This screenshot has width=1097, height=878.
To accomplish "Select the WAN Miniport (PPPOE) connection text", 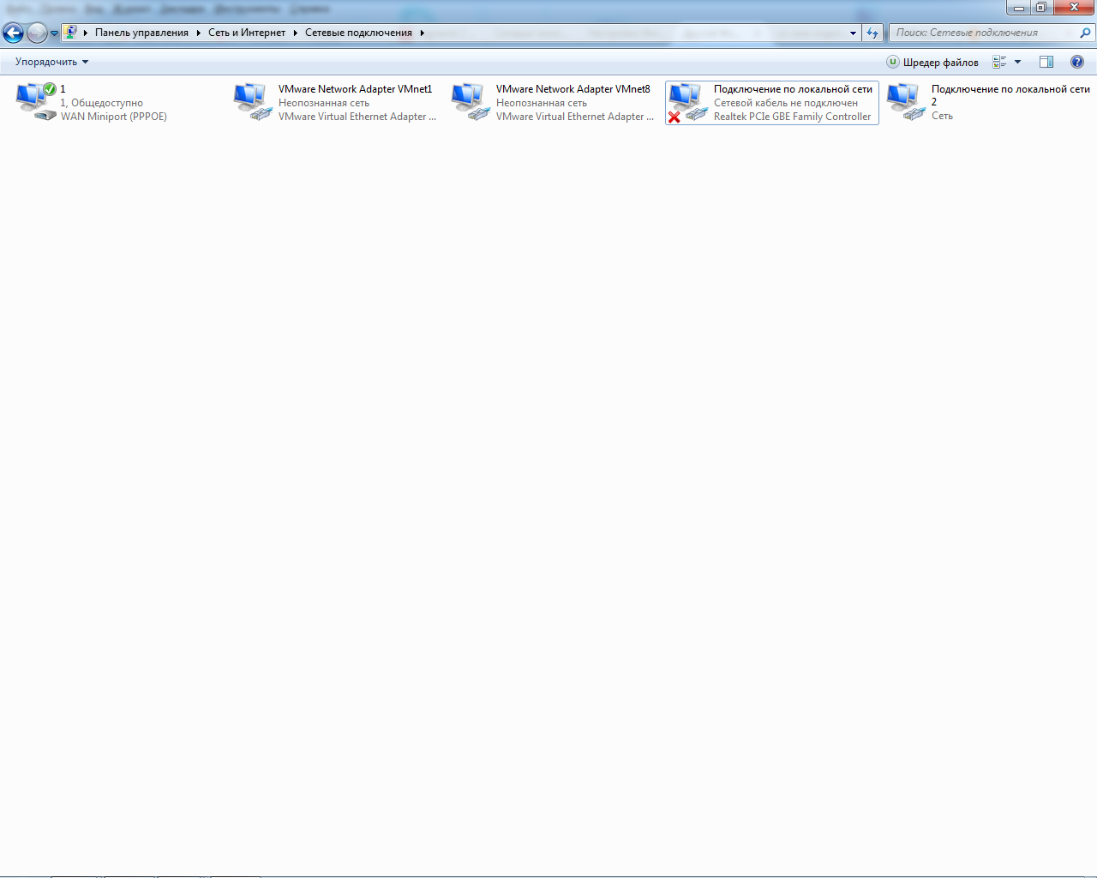I will point(114,117).
